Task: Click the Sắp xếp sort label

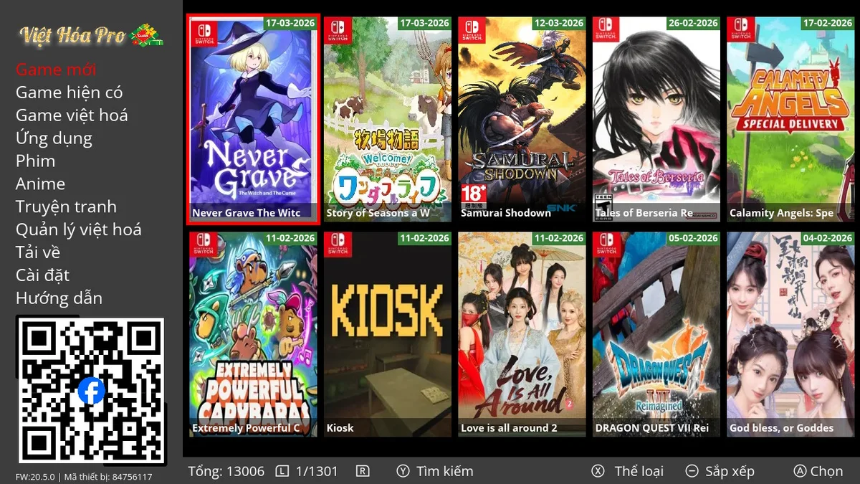Action: tap(730, 471)
